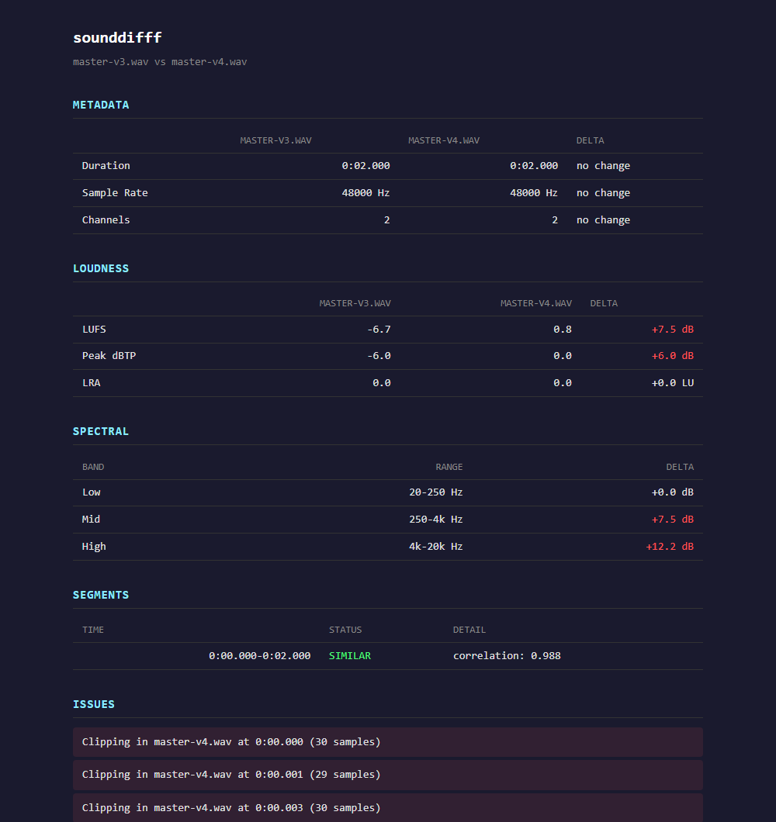This screenshot has height=822, width=776.
Task: Select the LUFS row label
Action: (x=95, y=330)
